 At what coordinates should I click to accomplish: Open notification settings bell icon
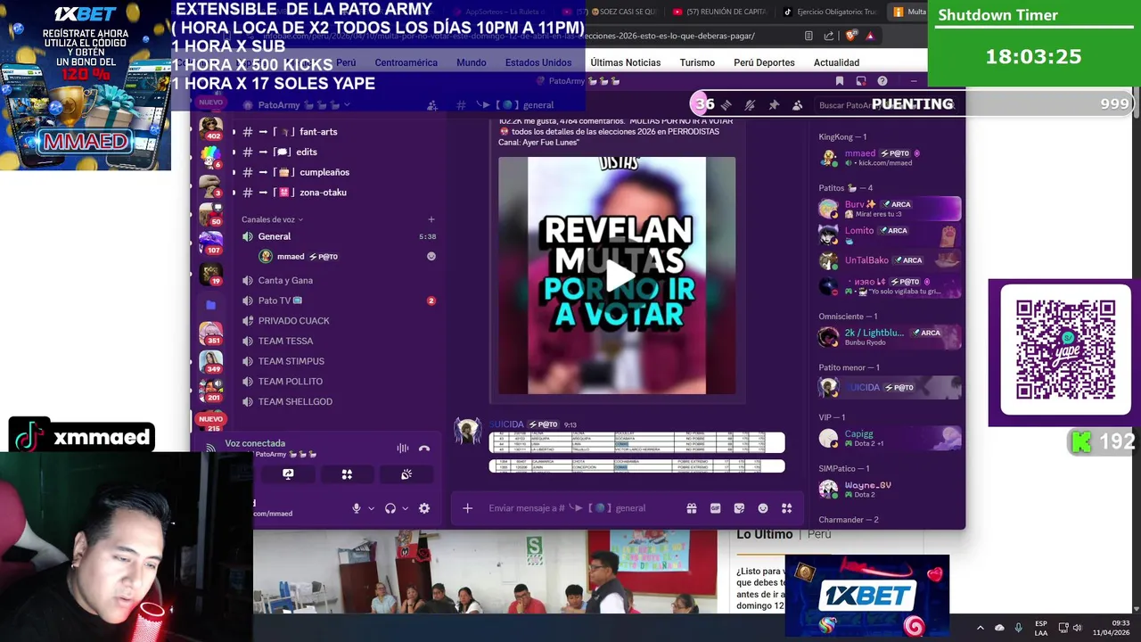tap(750, 105)
